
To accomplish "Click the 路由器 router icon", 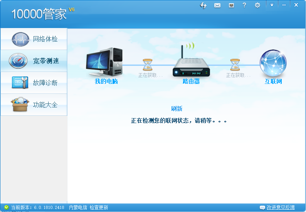I will 191,60.
